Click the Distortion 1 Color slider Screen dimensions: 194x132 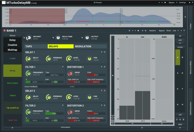point(96,75)
